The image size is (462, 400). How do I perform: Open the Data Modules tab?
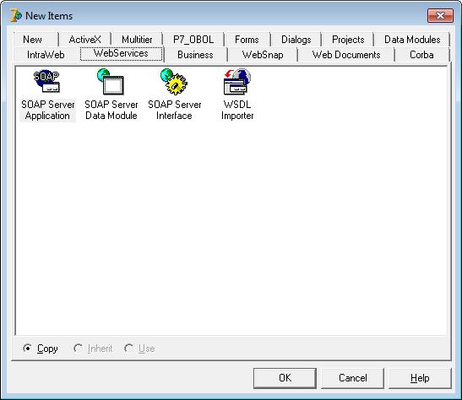(x=412, y=40)
